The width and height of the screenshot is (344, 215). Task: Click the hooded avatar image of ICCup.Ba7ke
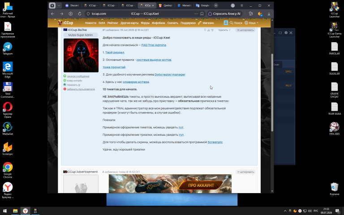pos(81,55)
